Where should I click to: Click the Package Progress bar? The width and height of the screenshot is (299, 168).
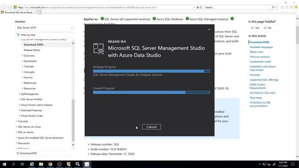click(151, 71)
